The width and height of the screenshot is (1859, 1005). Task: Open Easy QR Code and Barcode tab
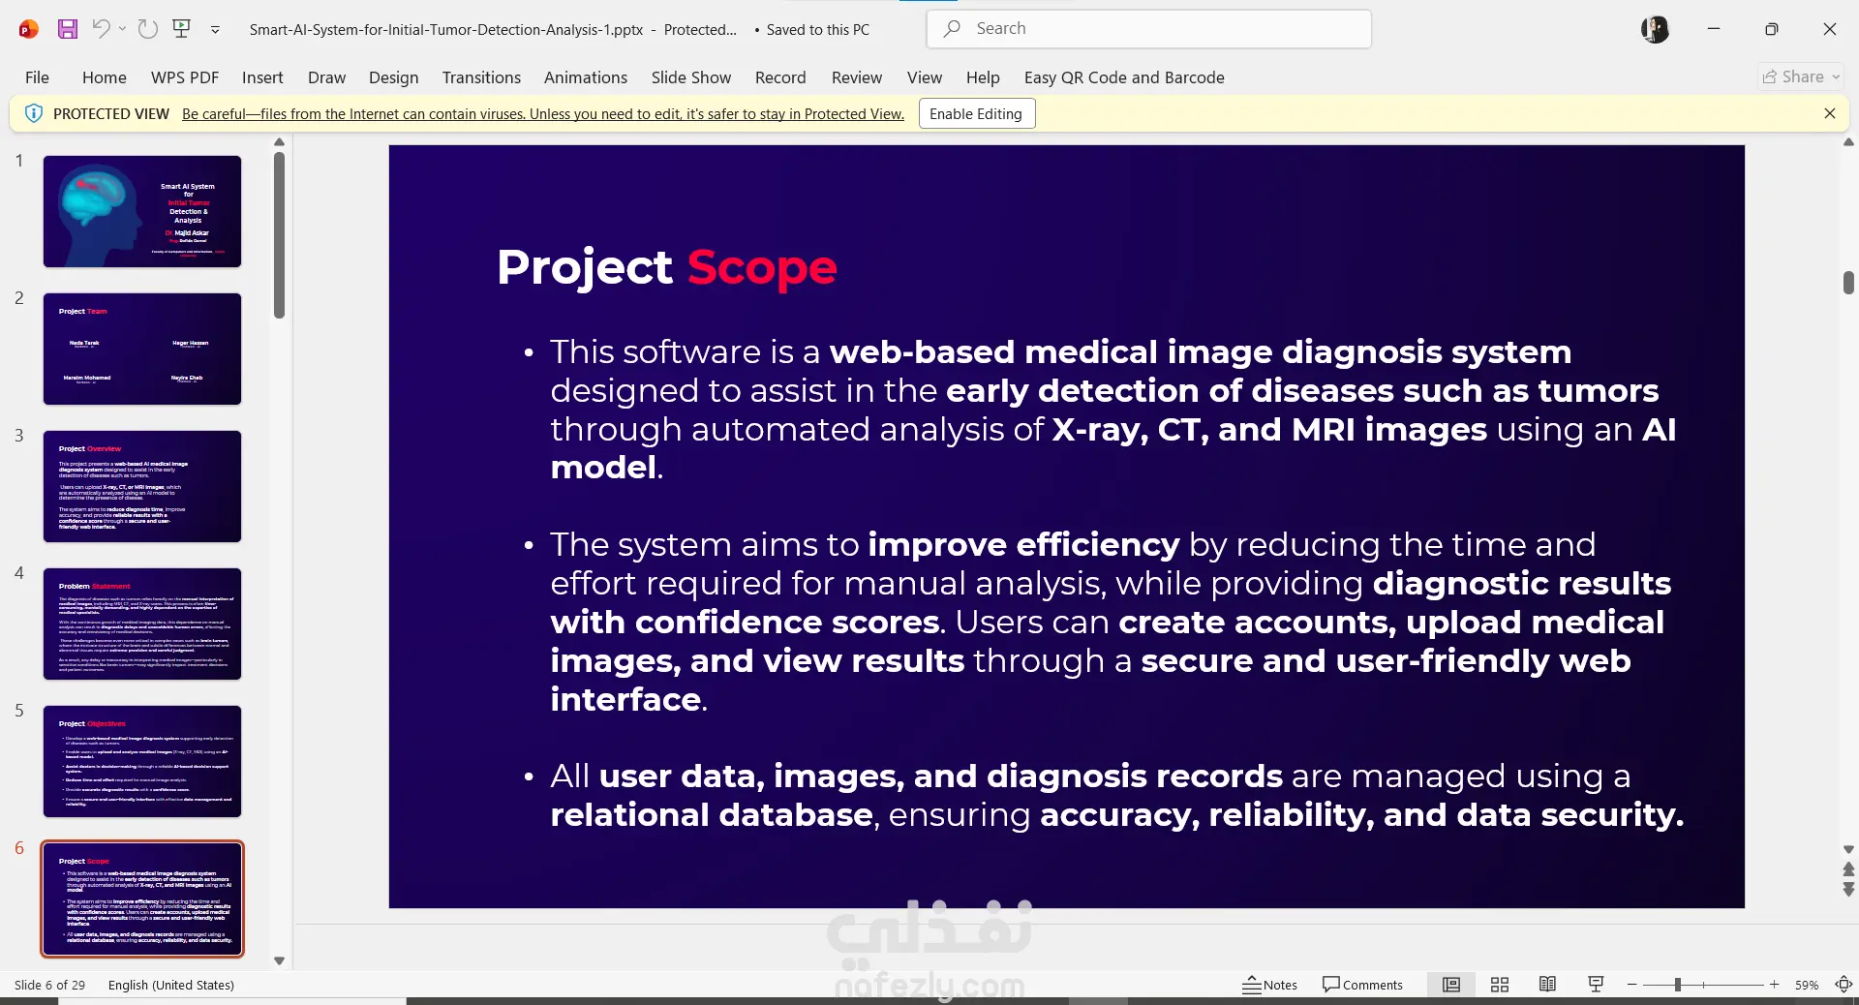click(1124, 77)
